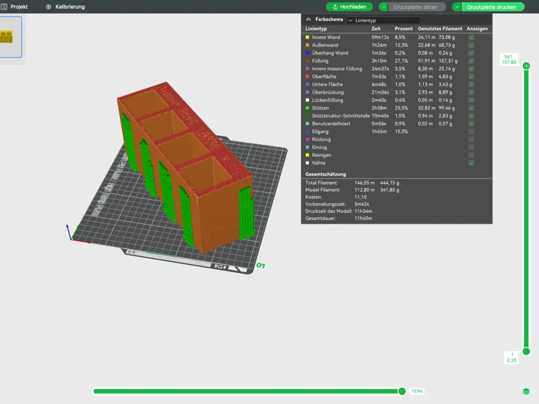Select the green Stützen color swatch
The width and height of the screenshot is (539, 404).
307,108
